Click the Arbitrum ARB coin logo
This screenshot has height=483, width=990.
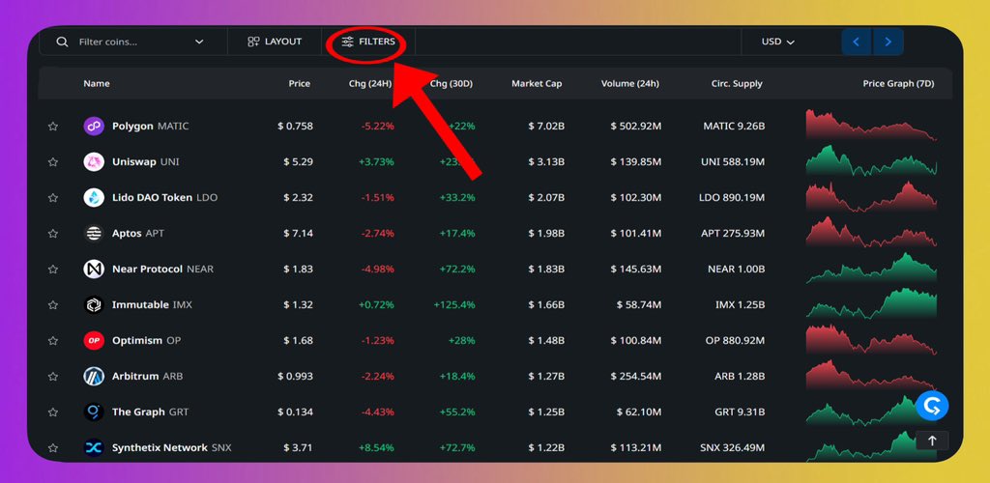point(94,377)
